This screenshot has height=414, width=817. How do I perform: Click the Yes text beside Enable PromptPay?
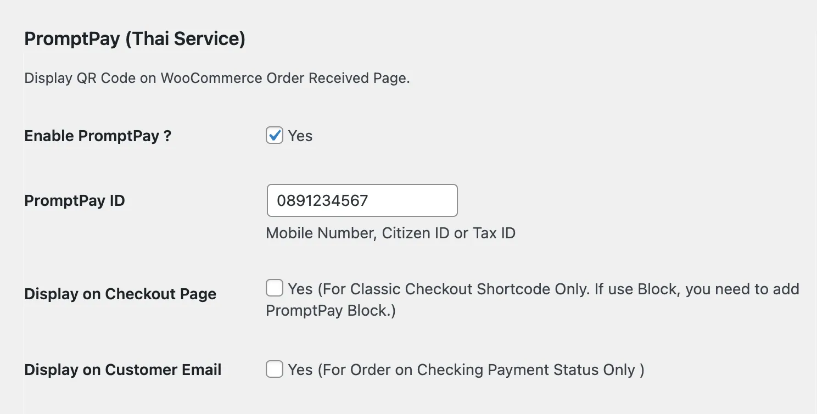(x=299, y=136)
